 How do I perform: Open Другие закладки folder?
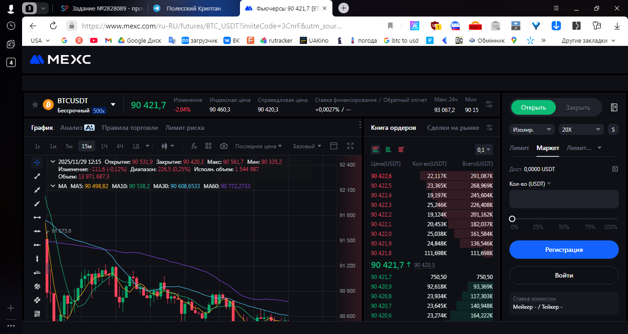[x=588, y=40]
